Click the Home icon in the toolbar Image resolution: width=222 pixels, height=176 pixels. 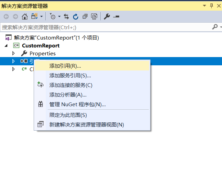[x=24, y=16]
